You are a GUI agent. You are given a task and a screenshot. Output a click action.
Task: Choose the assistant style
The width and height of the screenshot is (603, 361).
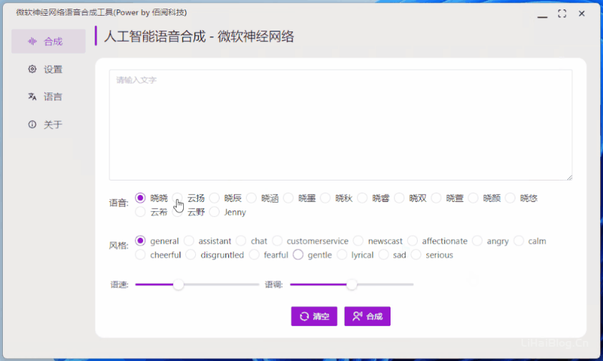tap(189, 241)
